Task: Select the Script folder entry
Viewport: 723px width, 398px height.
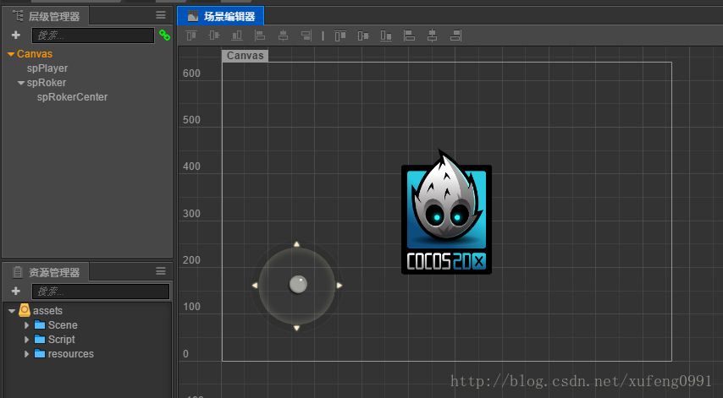Action: pyautogui.click(x=61, y=339)
